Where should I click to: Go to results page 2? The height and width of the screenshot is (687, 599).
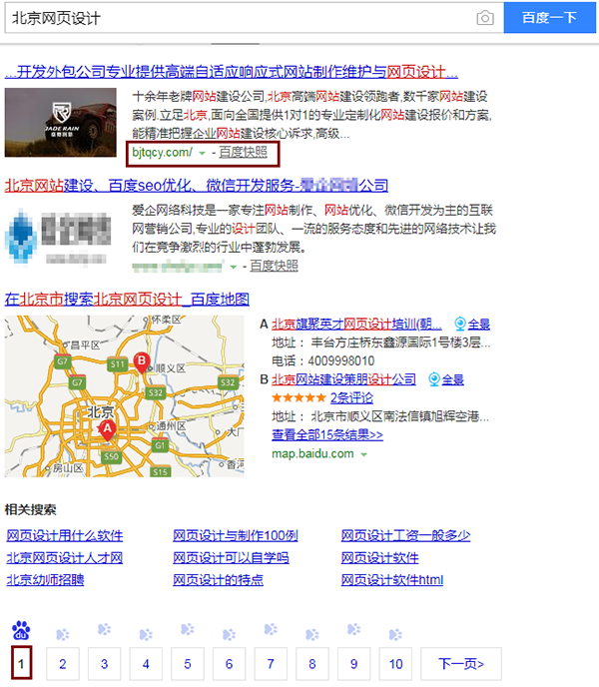[x=62, y=664]
